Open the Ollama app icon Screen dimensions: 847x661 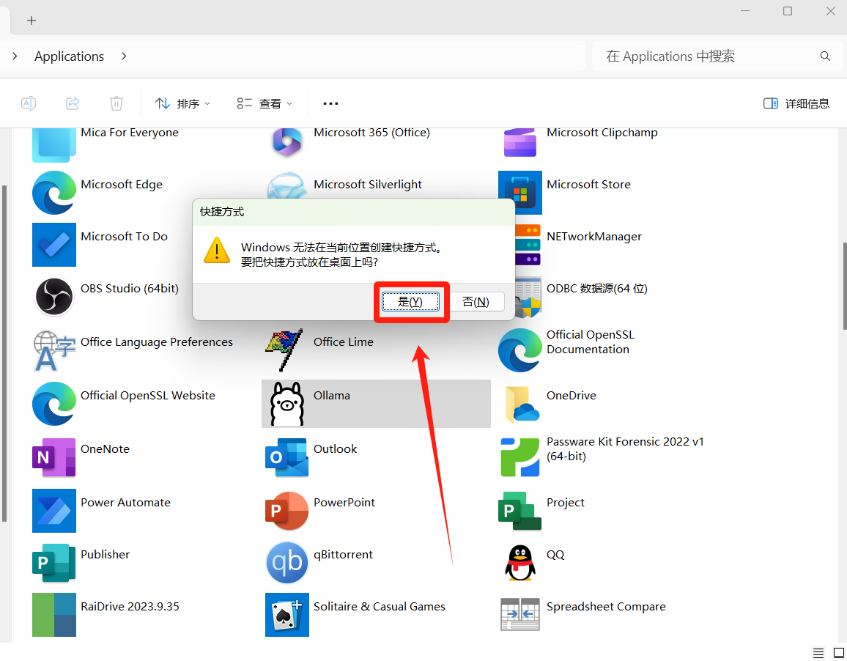tap(286, 403)
